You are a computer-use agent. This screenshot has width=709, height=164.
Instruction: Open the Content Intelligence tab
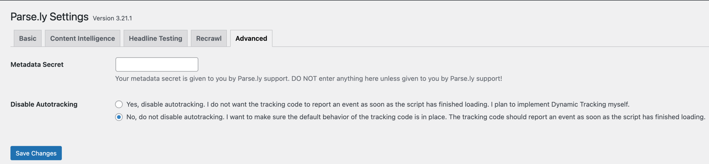pos(83,38)
